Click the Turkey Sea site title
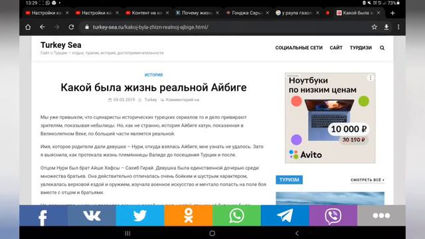The width and height of the screenshot is (425, 239). pyautogui.click(x=61, y=45)
